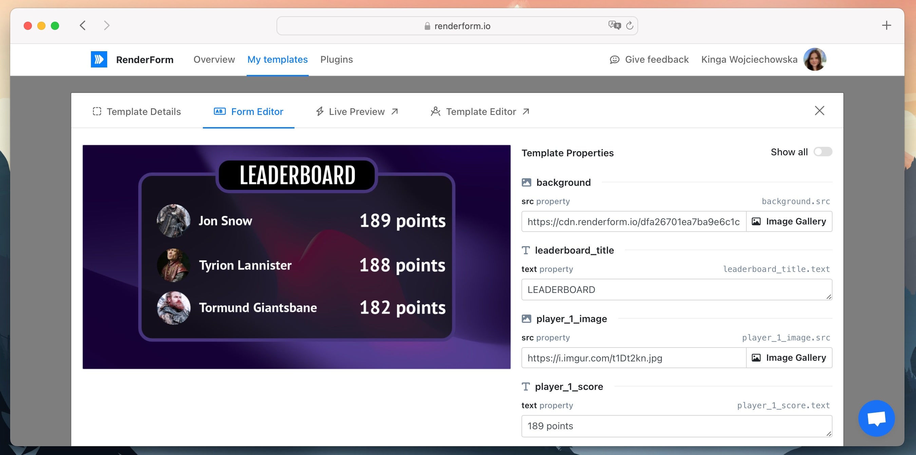Click the external-link arrow beside Live Preview
916x455 pixels.
(x=394, y=111)
